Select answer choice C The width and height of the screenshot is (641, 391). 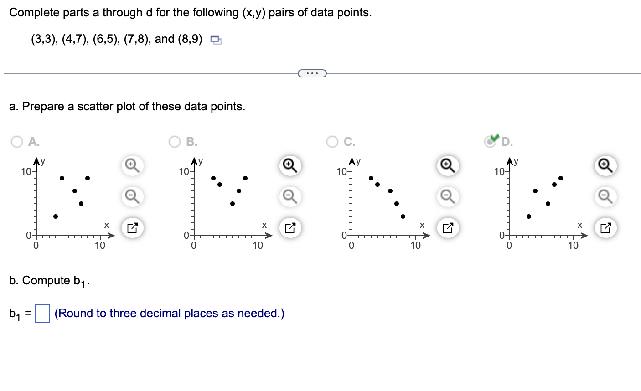tap(332, 142)
